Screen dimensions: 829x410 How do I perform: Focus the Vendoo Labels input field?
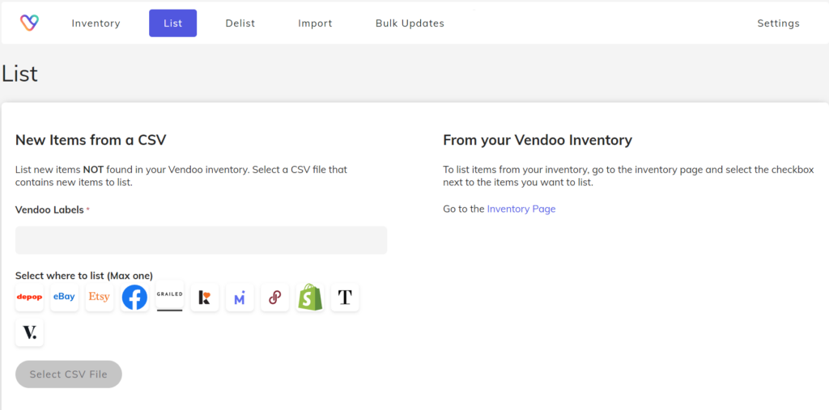[x=202, y=240]
